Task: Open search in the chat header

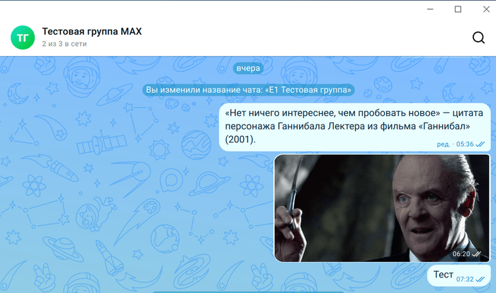Action: click(478, 38)
